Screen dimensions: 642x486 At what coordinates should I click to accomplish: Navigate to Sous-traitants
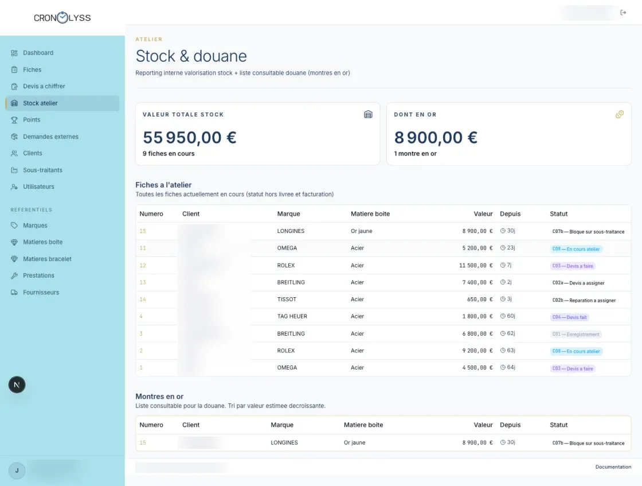point(62,170)
